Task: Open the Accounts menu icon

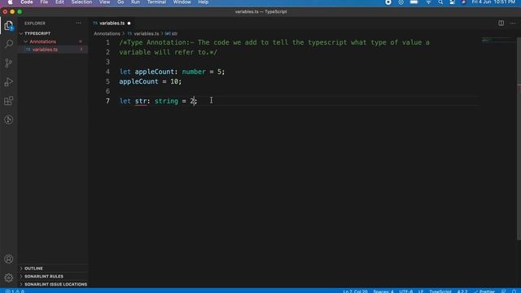Action: click(9, 259)
